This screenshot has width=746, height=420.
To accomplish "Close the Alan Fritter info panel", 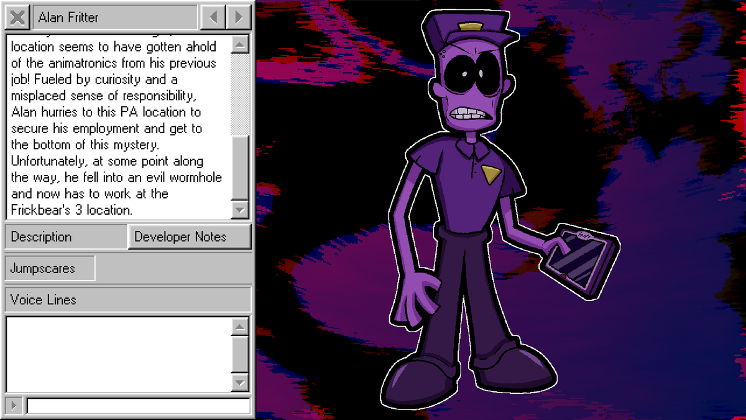I will coord(18,17).
